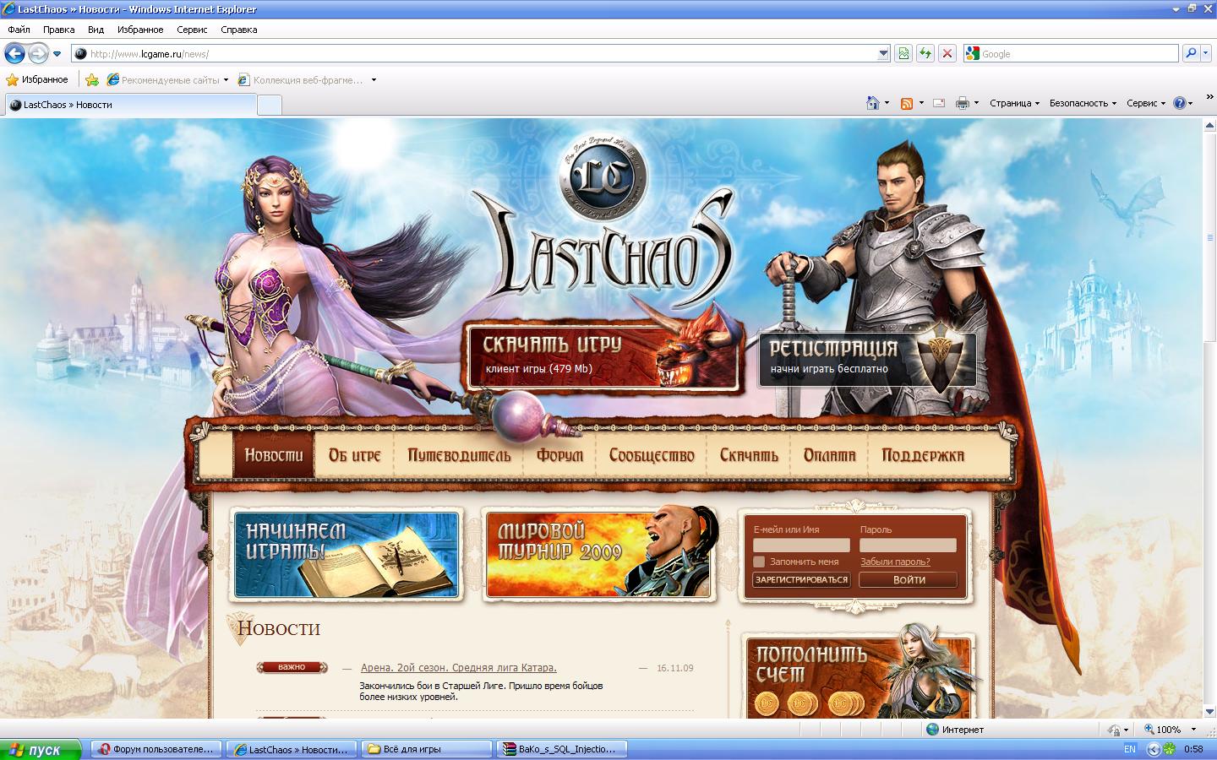Open the 'Страница' dropdown menu
This screenshot has width=1217, height=760.
pyautogui.click(x=1014, y=103)
